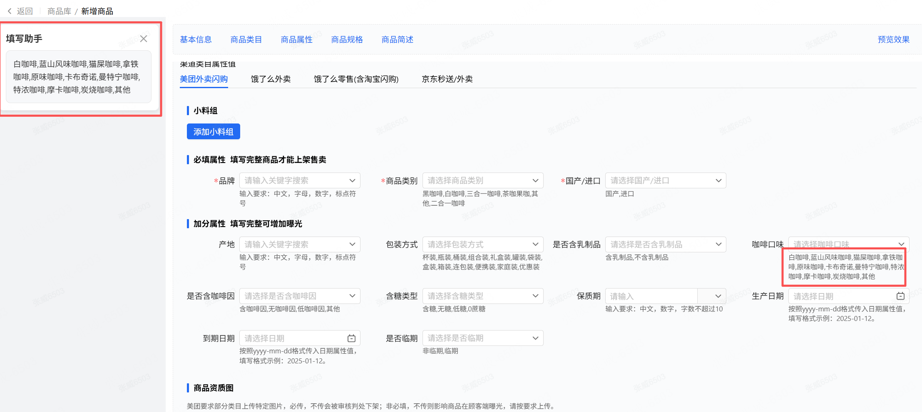Switch to 美团外卖闪购 tab
Viewport: 922px width, 412px height.
point(204,79)
